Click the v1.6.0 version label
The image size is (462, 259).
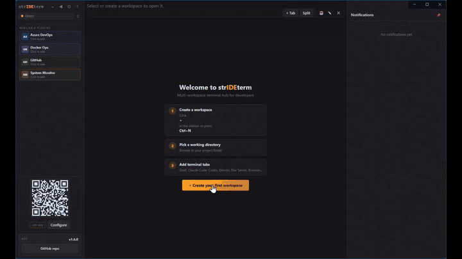(x=73, y=239)
